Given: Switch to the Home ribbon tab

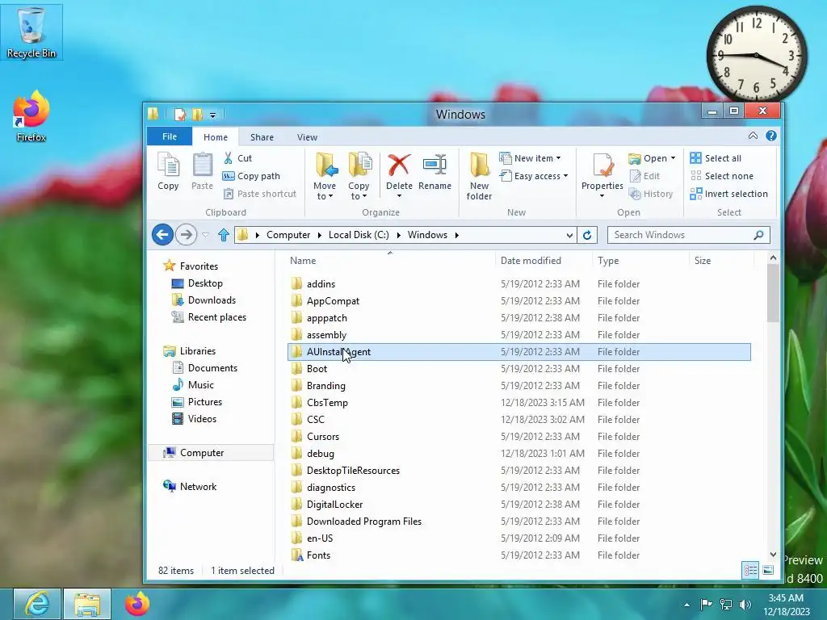Looking at the screenshot, I should [x=216, y=137].
